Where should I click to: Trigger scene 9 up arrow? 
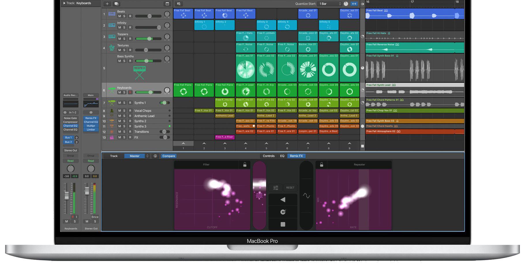pyautogui.click(x=349, y=143)
